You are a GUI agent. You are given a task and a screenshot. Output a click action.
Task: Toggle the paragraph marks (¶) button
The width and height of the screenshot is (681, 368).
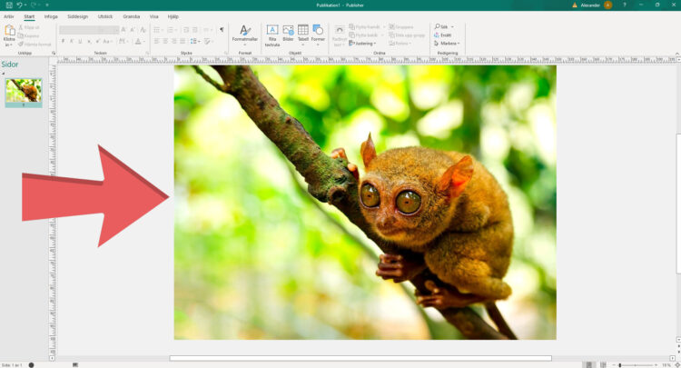click(x=222, y=29)
